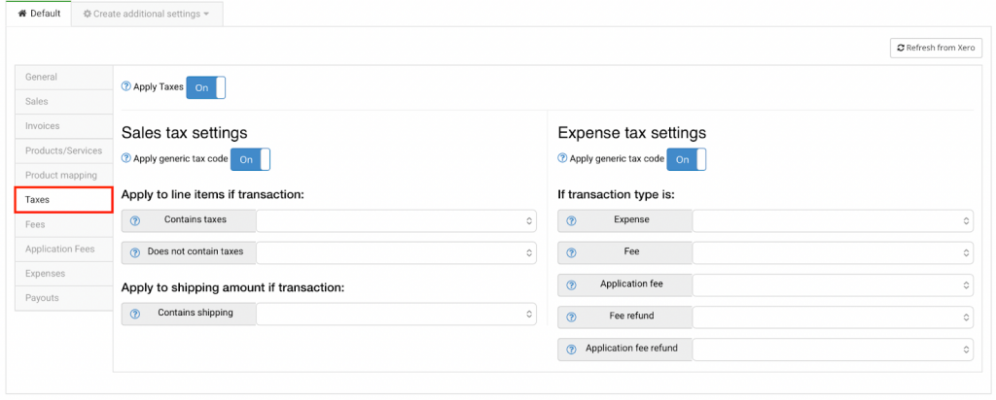Click help icon beside Sales generic tax code
This screenshot has height=400, width=996.
coord(126,159)
